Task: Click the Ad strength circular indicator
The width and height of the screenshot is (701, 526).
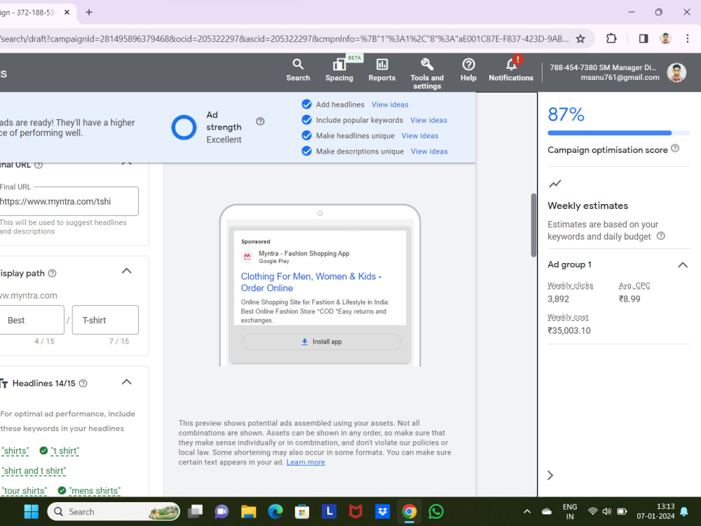Action: pos(184,128)
